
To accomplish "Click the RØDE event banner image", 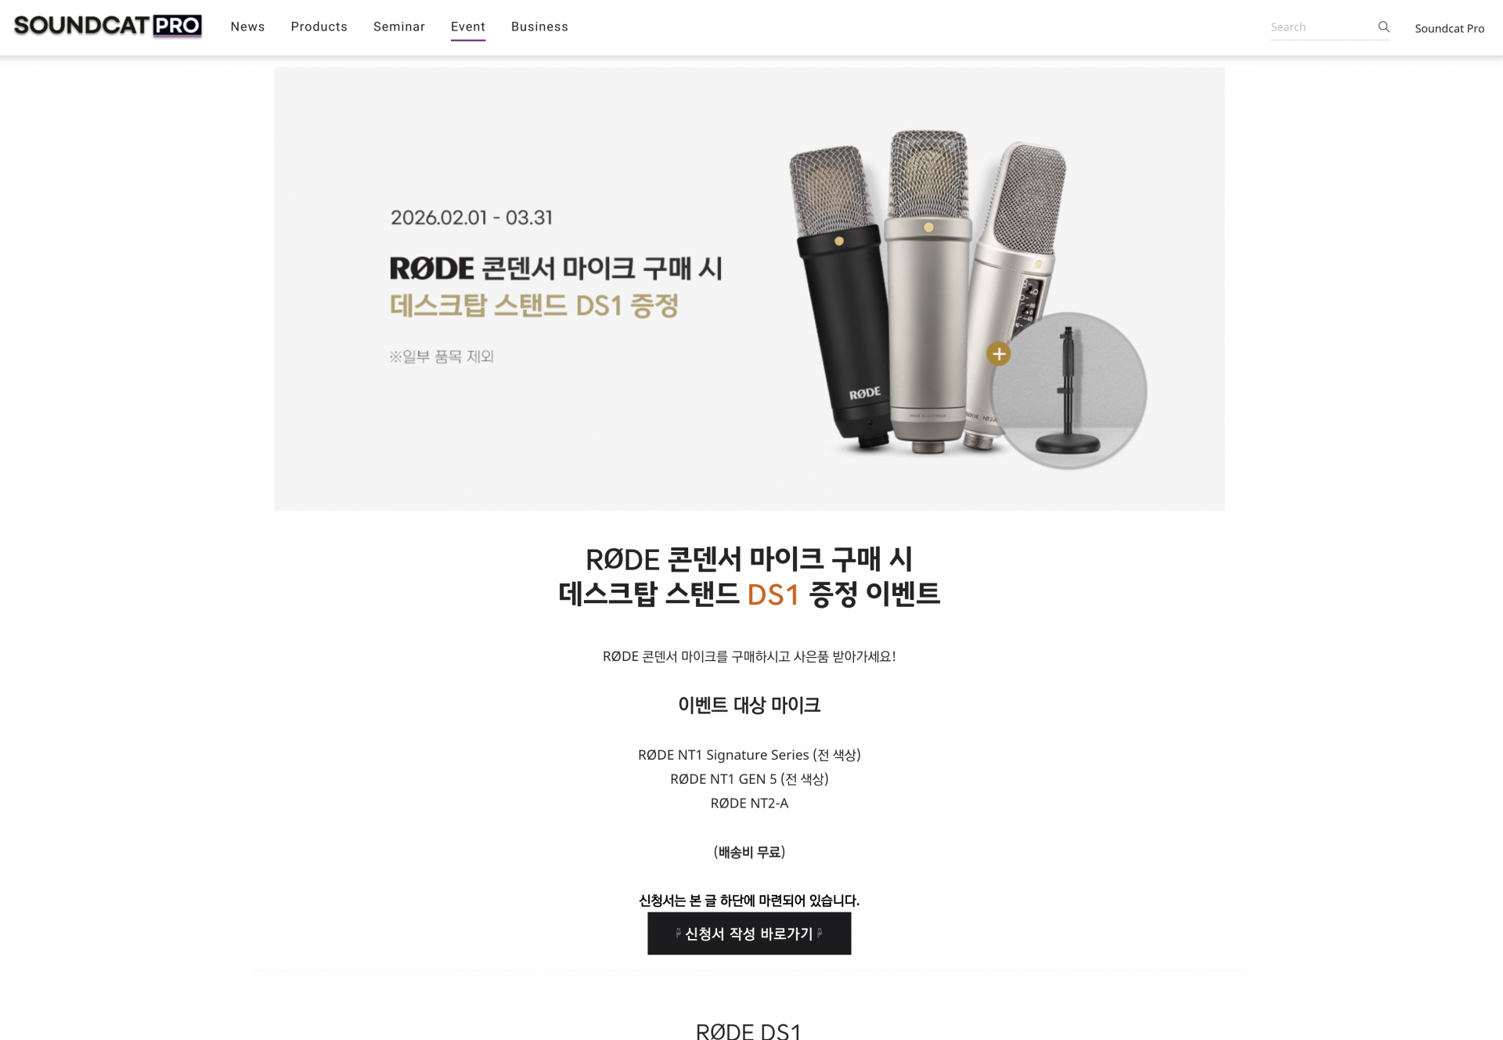I will 749,289.
